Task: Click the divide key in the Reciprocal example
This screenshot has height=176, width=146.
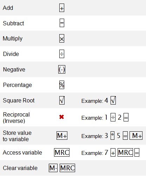Action: coord(113,117)
